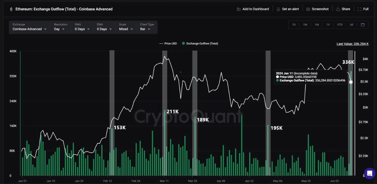377x184 pixels.
Task: Select the All time range tab
Action: 351,25
